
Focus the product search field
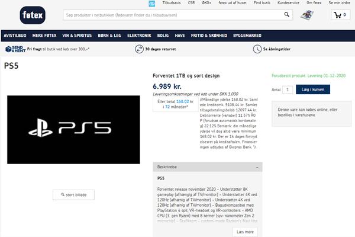173,15
